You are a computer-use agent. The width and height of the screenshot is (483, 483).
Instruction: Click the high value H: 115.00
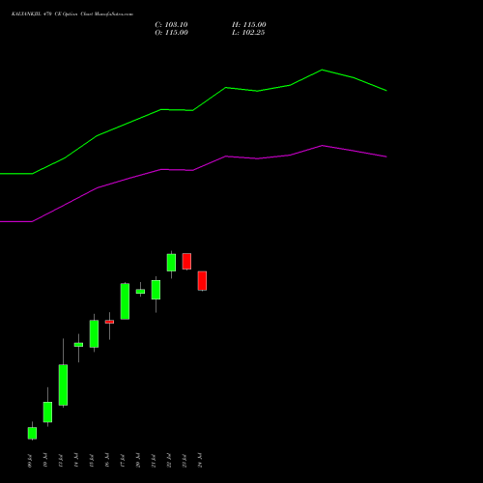point(249,25)
